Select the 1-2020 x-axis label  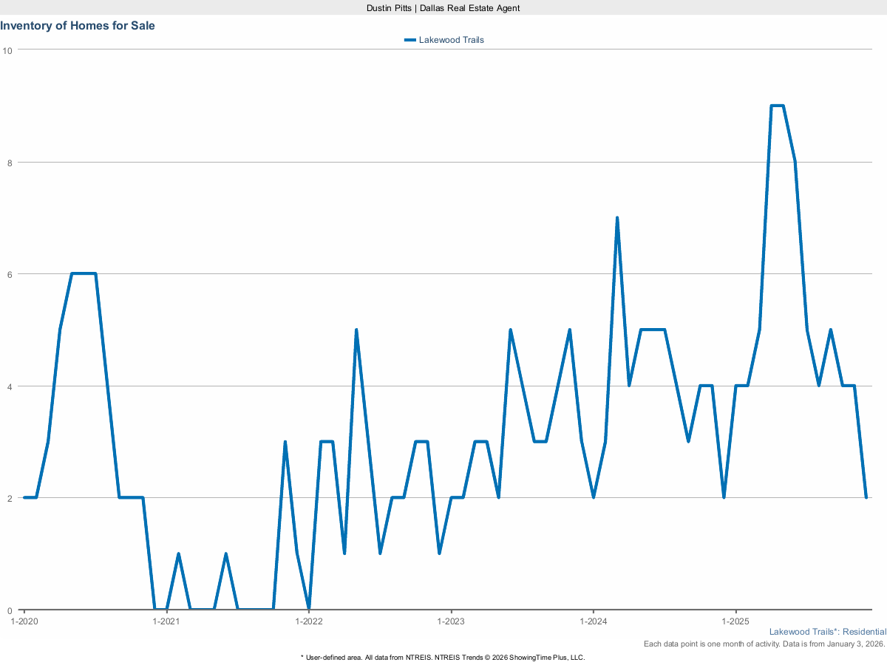click(x=24, y=621)
